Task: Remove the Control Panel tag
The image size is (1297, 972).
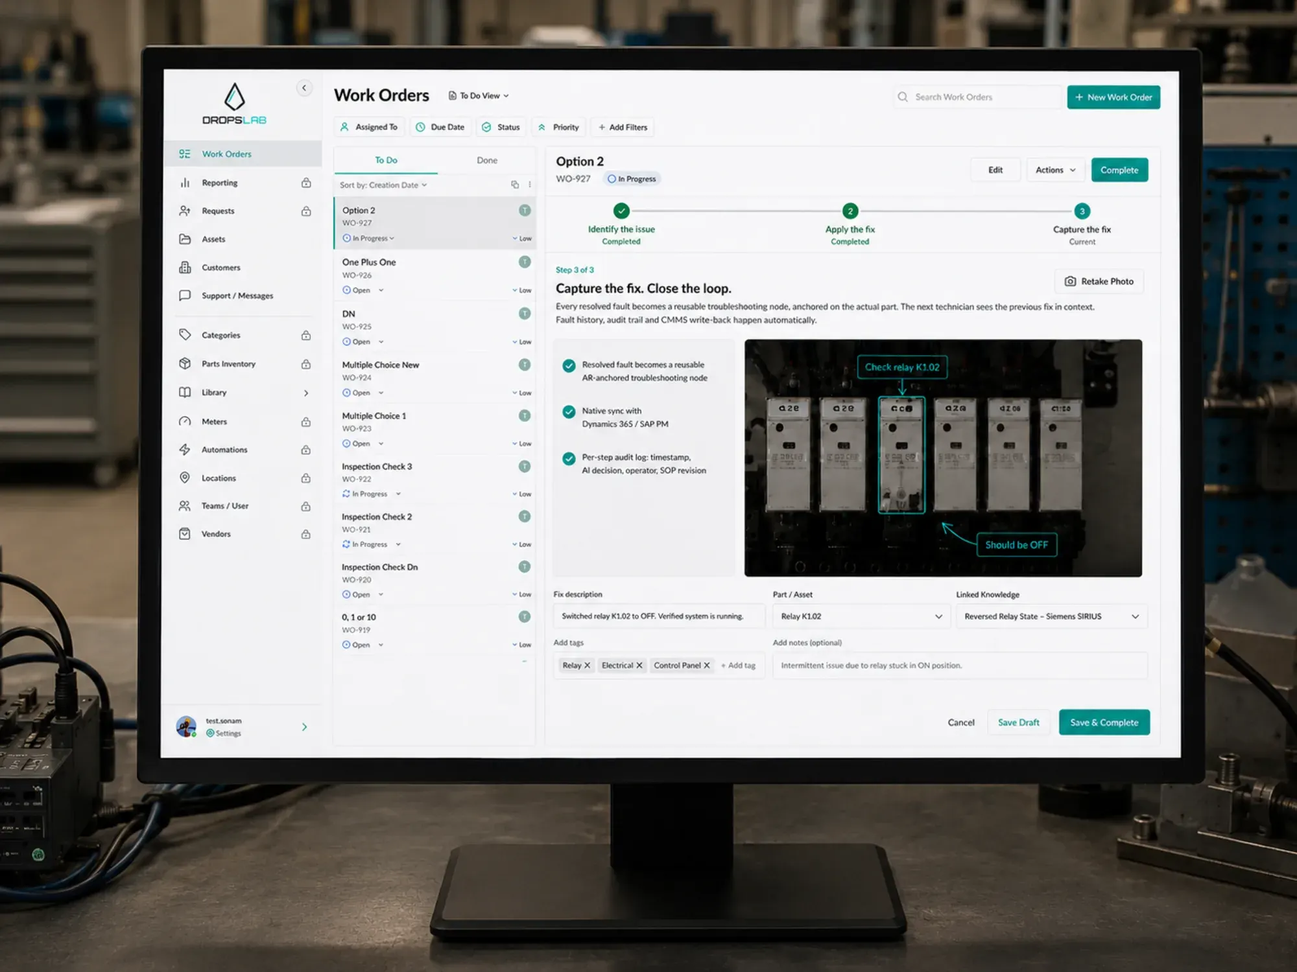Action: 707,665
